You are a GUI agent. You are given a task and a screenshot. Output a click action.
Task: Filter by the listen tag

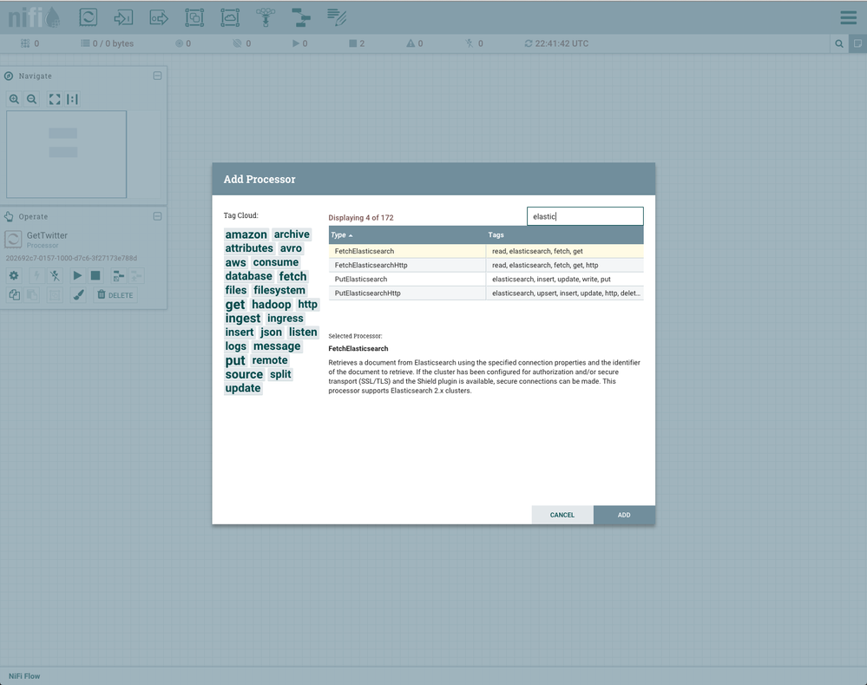click(x=303, y=332)
